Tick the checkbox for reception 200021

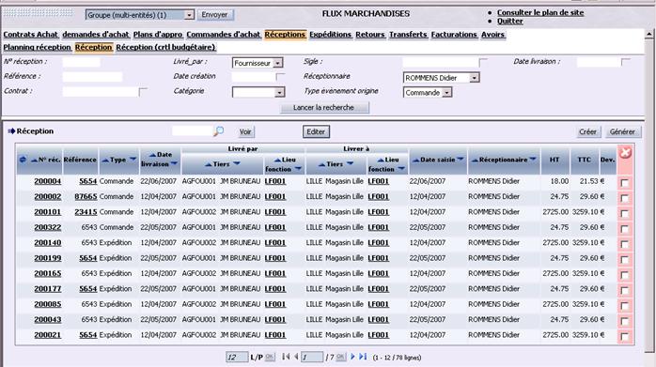coord(624,336)
